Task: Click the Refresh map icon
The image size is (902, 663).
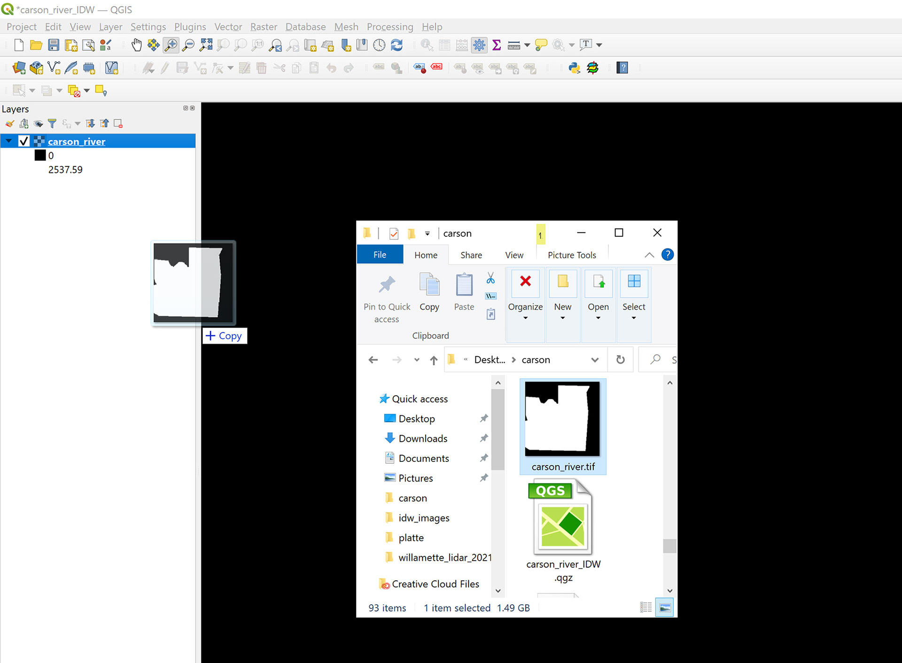Action: click(397, 45)
